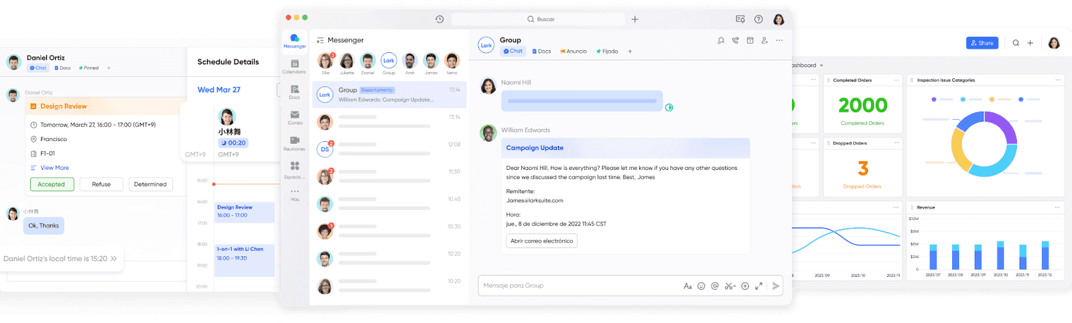Click the Accepted button
Viewport: 1072px width, 323px height.
52,185
